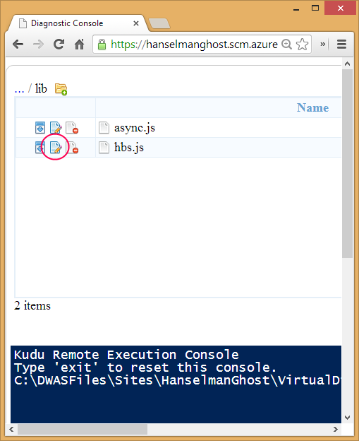Sort files by Name column header
This screenshot has width=359, height=441.
tap(312, 107)
